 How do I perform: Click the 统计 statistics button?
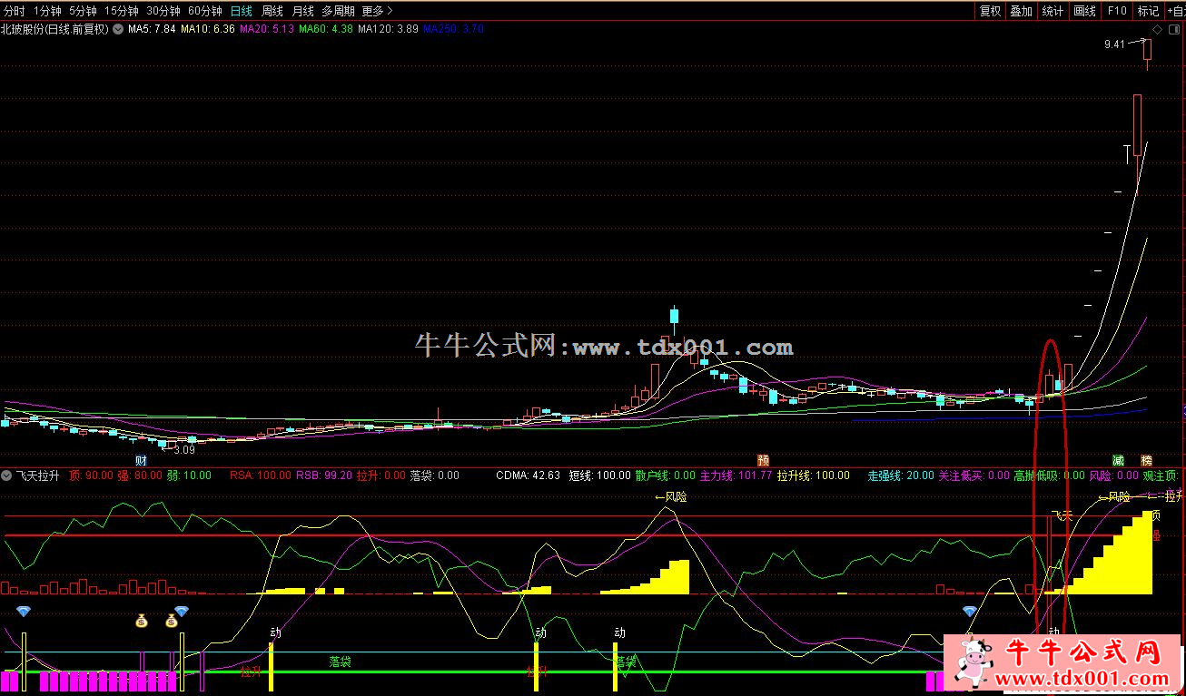point(1053,11)
